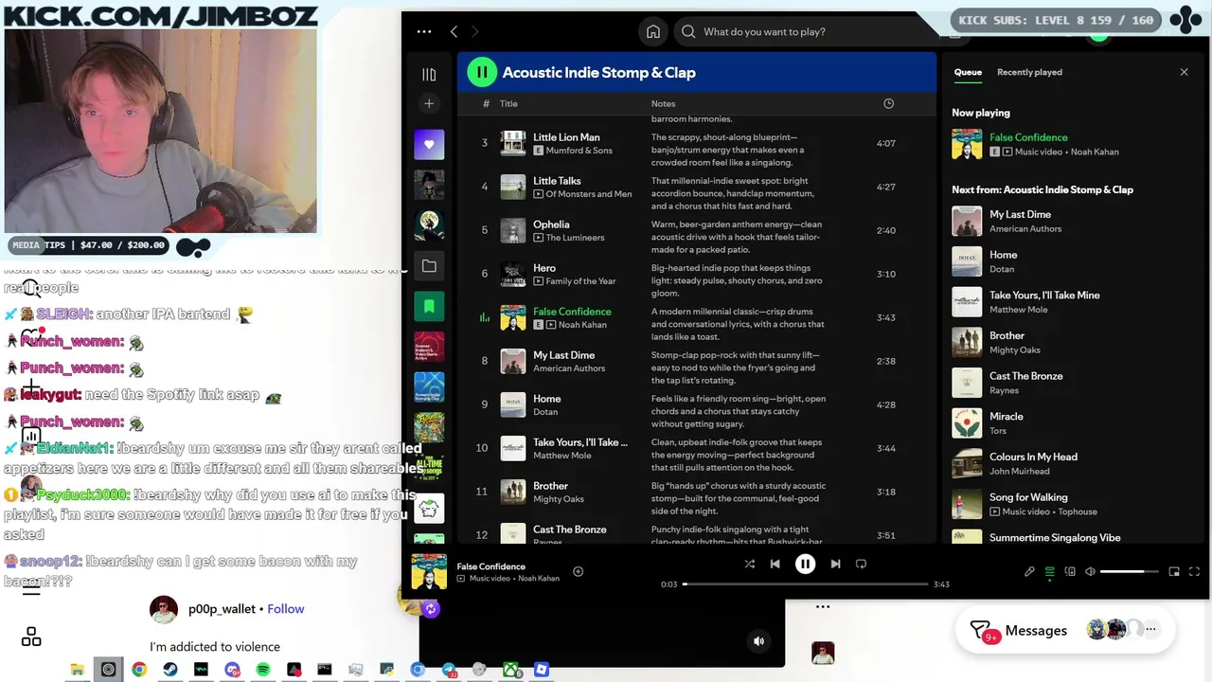1212x682 pixels.
Task: Enter full screen mode in Spotify
Action: pyautogui.click(x=1194, y=571)
